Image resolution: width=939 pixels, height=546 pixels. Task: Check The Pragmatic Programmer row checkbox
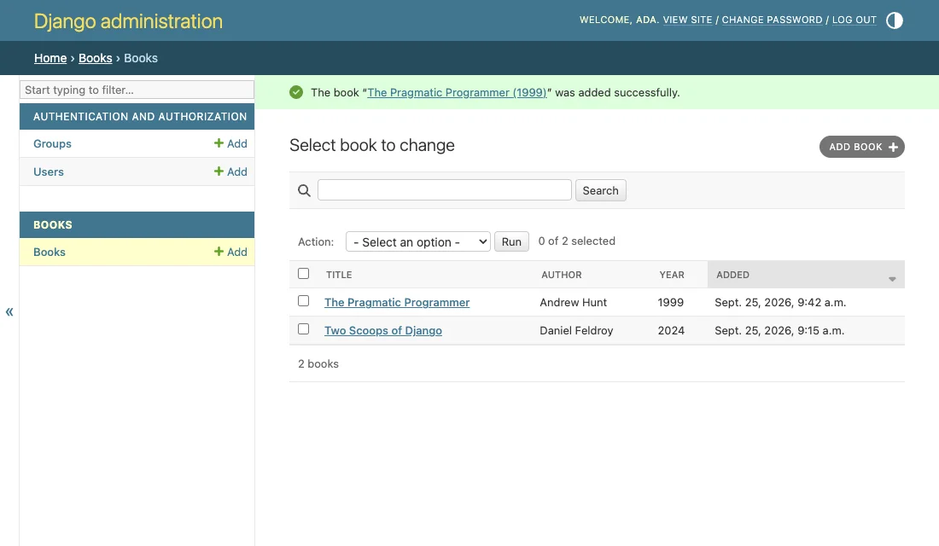304,301
